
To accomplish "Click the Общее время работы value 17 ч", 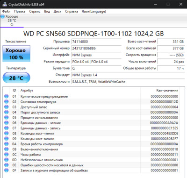I will (171, 68).
